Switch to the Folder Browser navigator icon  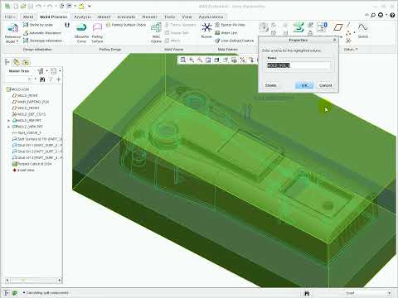coord(17,62)
